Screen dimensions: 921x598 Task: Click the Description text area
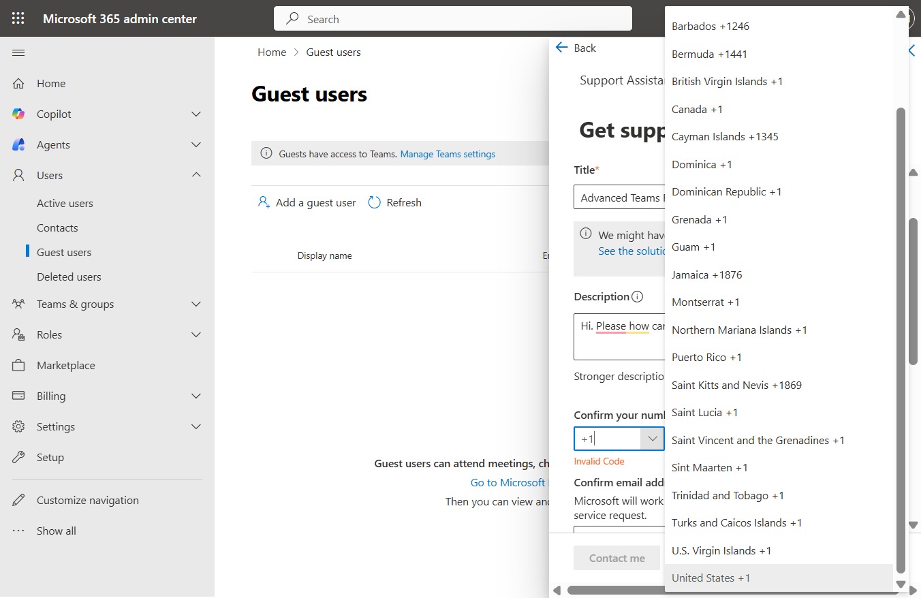coord(619,336)
